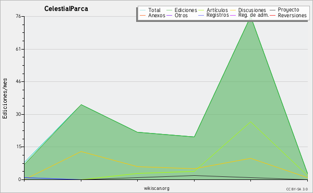The height and width of the screenshot is (193, 313).
Task: Click the Reversiones legend label
Action: [292, 15]
